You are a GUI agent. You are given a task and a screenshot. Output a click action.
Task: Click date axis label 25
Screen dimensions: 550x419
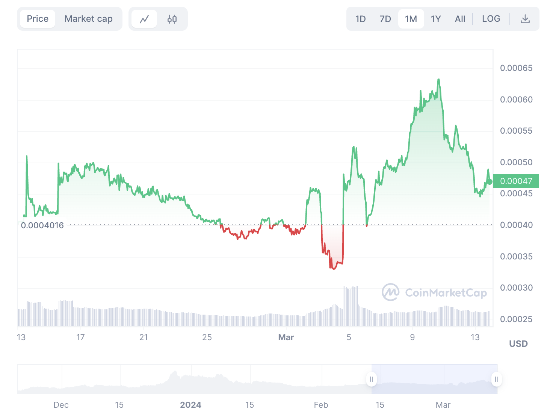(x=207, y=337)
